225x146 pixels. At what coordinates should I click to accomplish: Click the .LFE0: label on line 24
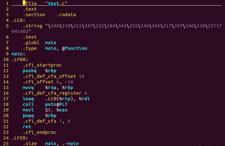tap(20, 138)
